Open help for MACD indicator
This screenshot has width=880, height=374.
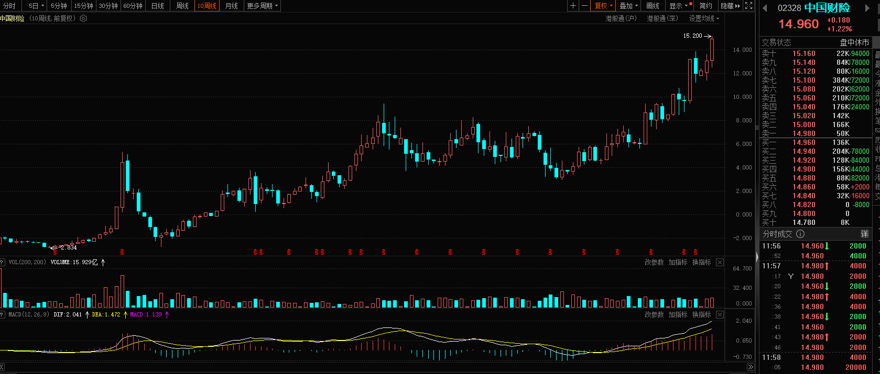2,314
